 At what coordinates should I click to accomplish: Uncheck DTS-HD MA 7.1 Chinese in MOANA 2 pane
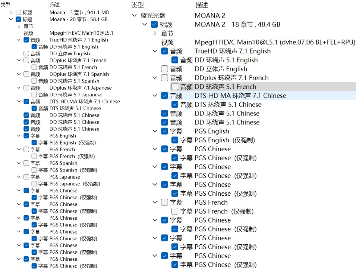[x=164, y=96]
